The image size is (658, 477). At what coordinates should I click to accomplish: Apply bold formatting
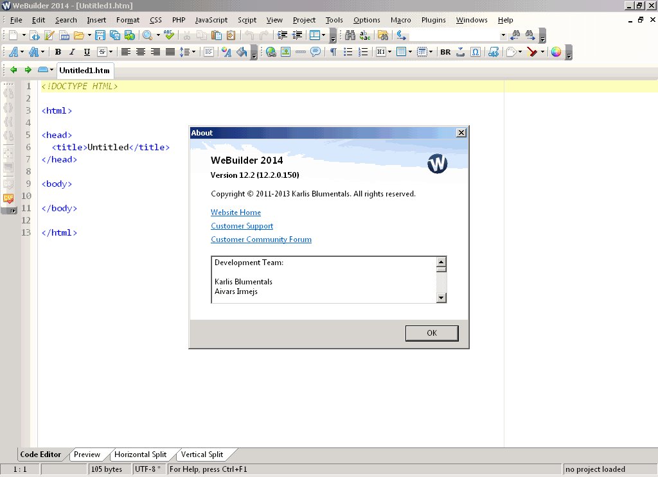click(58, 52)
